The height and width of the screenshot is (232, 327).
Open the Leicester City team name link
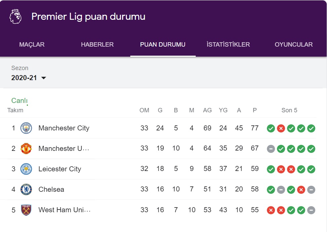point(60,169)
